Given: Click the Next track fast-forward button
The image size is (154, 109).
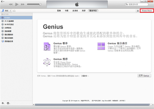Looking at the screenshot, I should (23, 4).
